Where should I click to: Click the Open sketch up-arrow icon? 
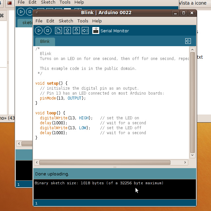tap(67, 31)
